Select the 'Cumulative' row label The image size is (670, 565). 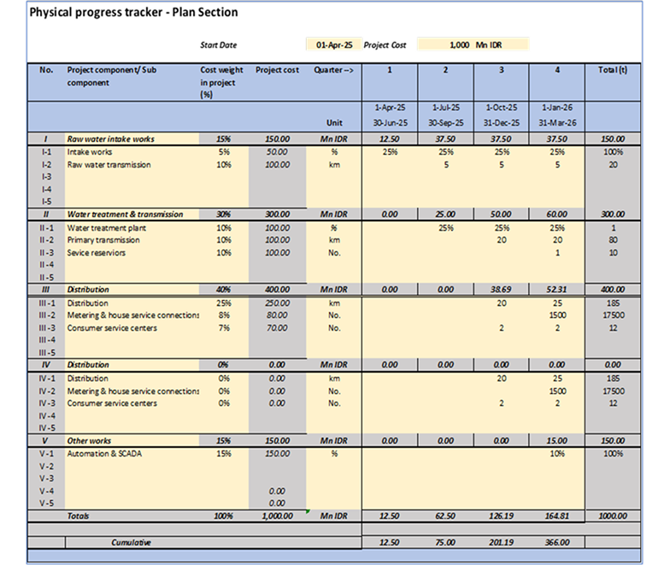click(x=131, y=542)
